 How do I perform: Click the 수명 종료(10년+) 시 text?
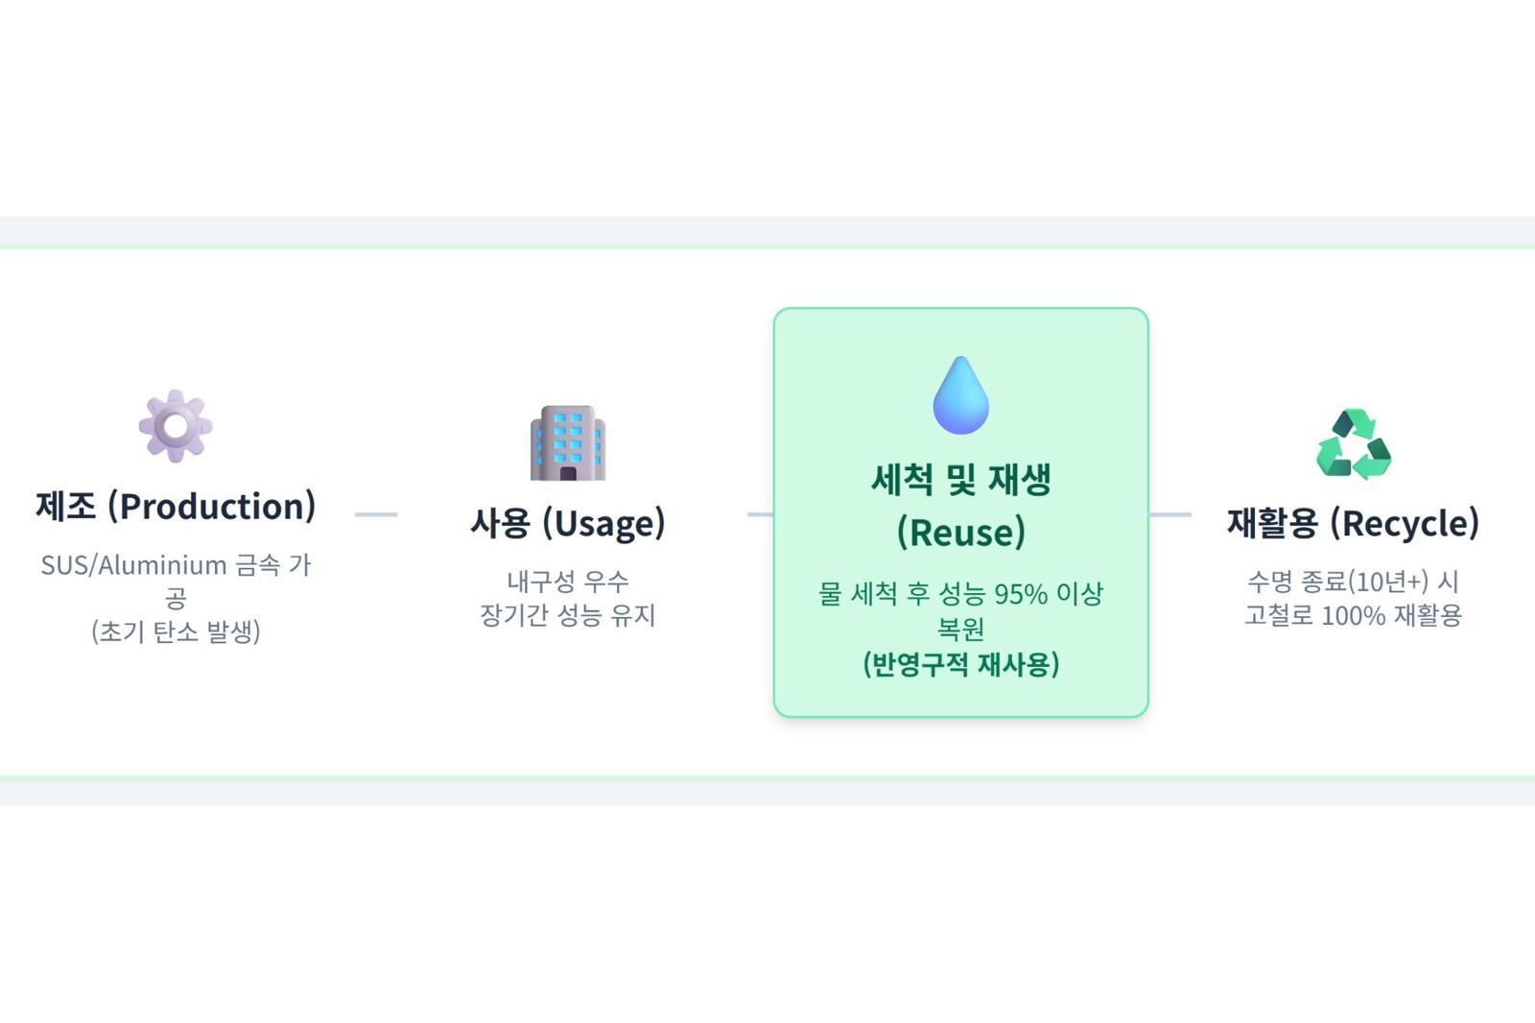pos(1353,581)
